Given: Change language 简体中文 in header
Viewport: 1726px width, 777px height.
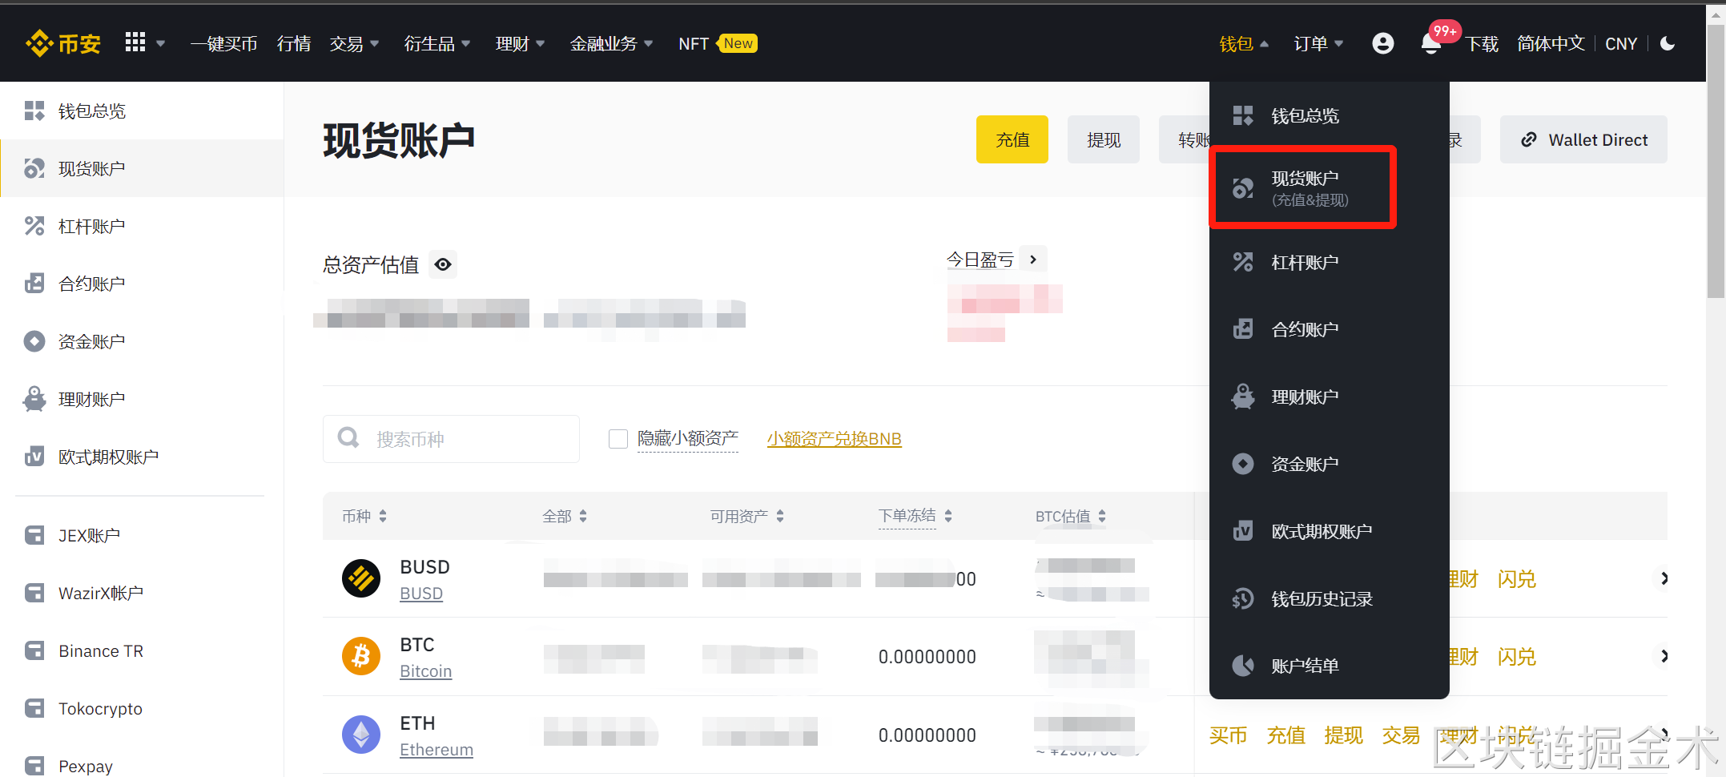Looking at the screenshot, I should (x=1551, y=43).
